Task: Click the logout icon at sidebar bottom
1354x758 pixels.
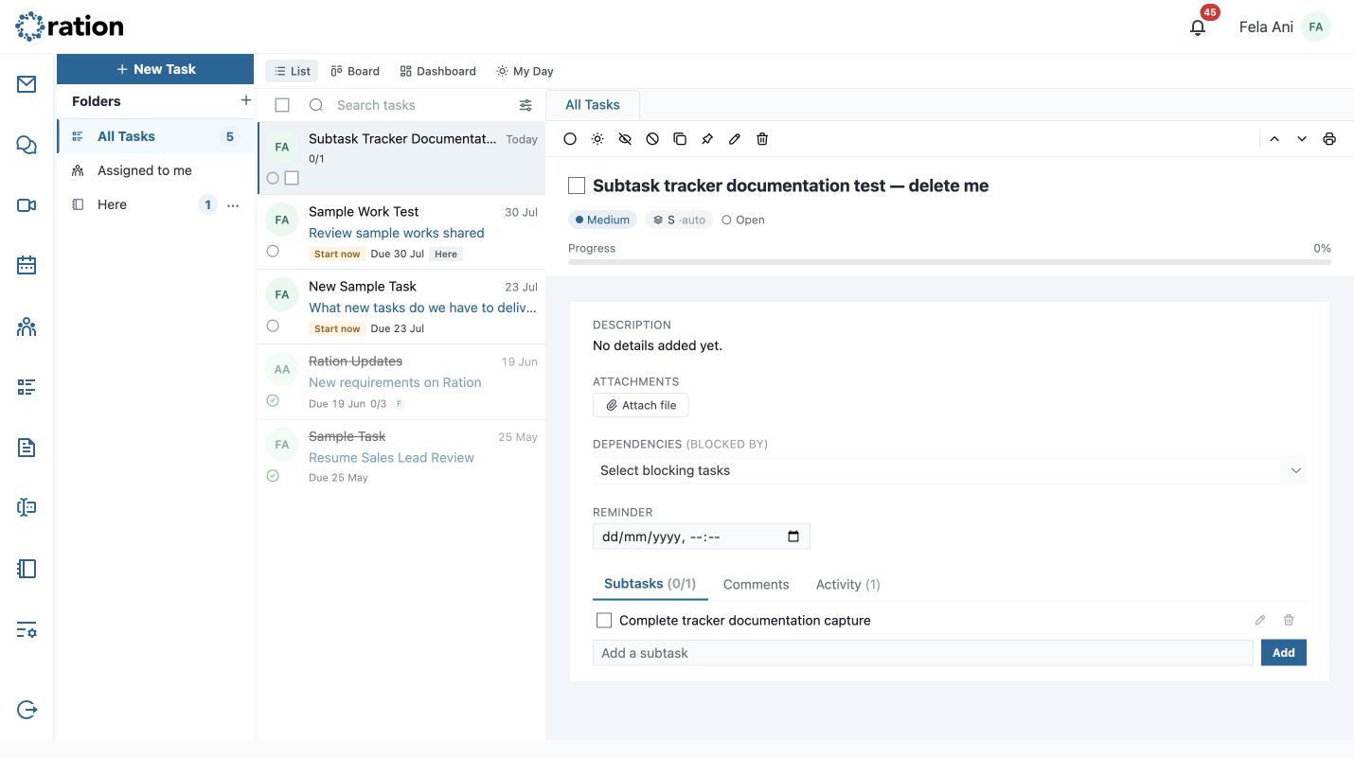Action: click(27, 710)
